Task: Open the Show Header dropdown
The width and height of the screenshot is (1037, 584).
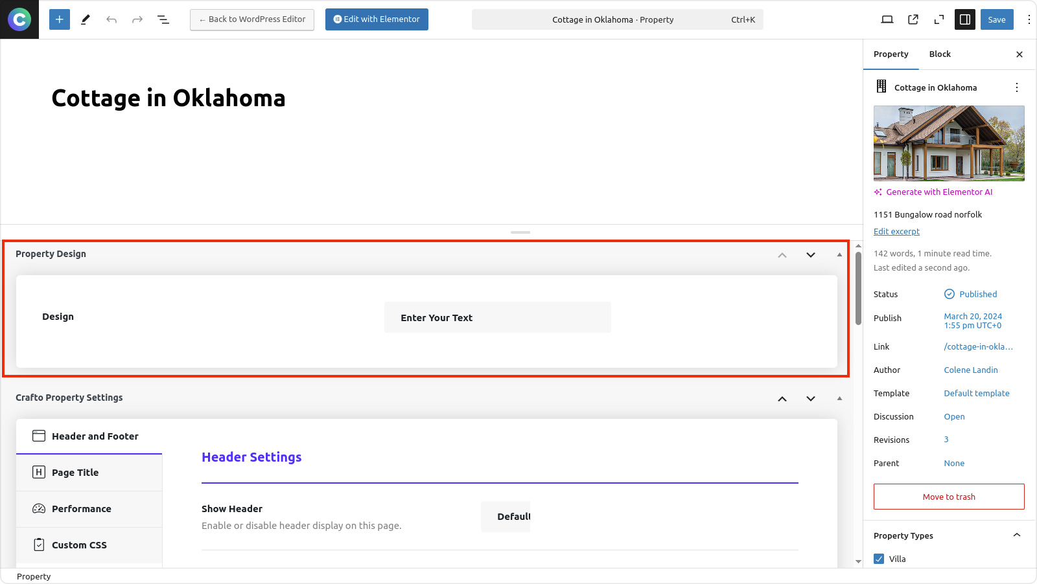Action: point(506,517)
